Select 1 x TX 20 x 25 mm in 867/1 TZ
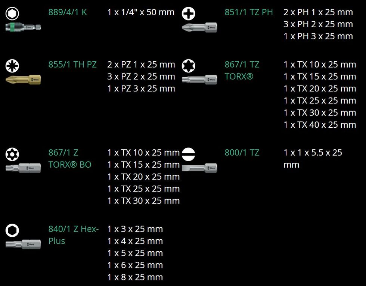The height and width of the screenshot is (286, 366). coord(320,88)
